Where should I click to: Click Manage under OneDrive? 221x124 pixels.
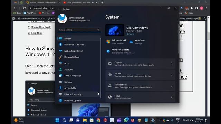click(x=138, y=44)
